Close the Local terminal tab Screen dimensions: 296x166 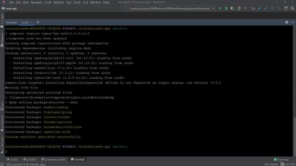(x=31, y=23)
